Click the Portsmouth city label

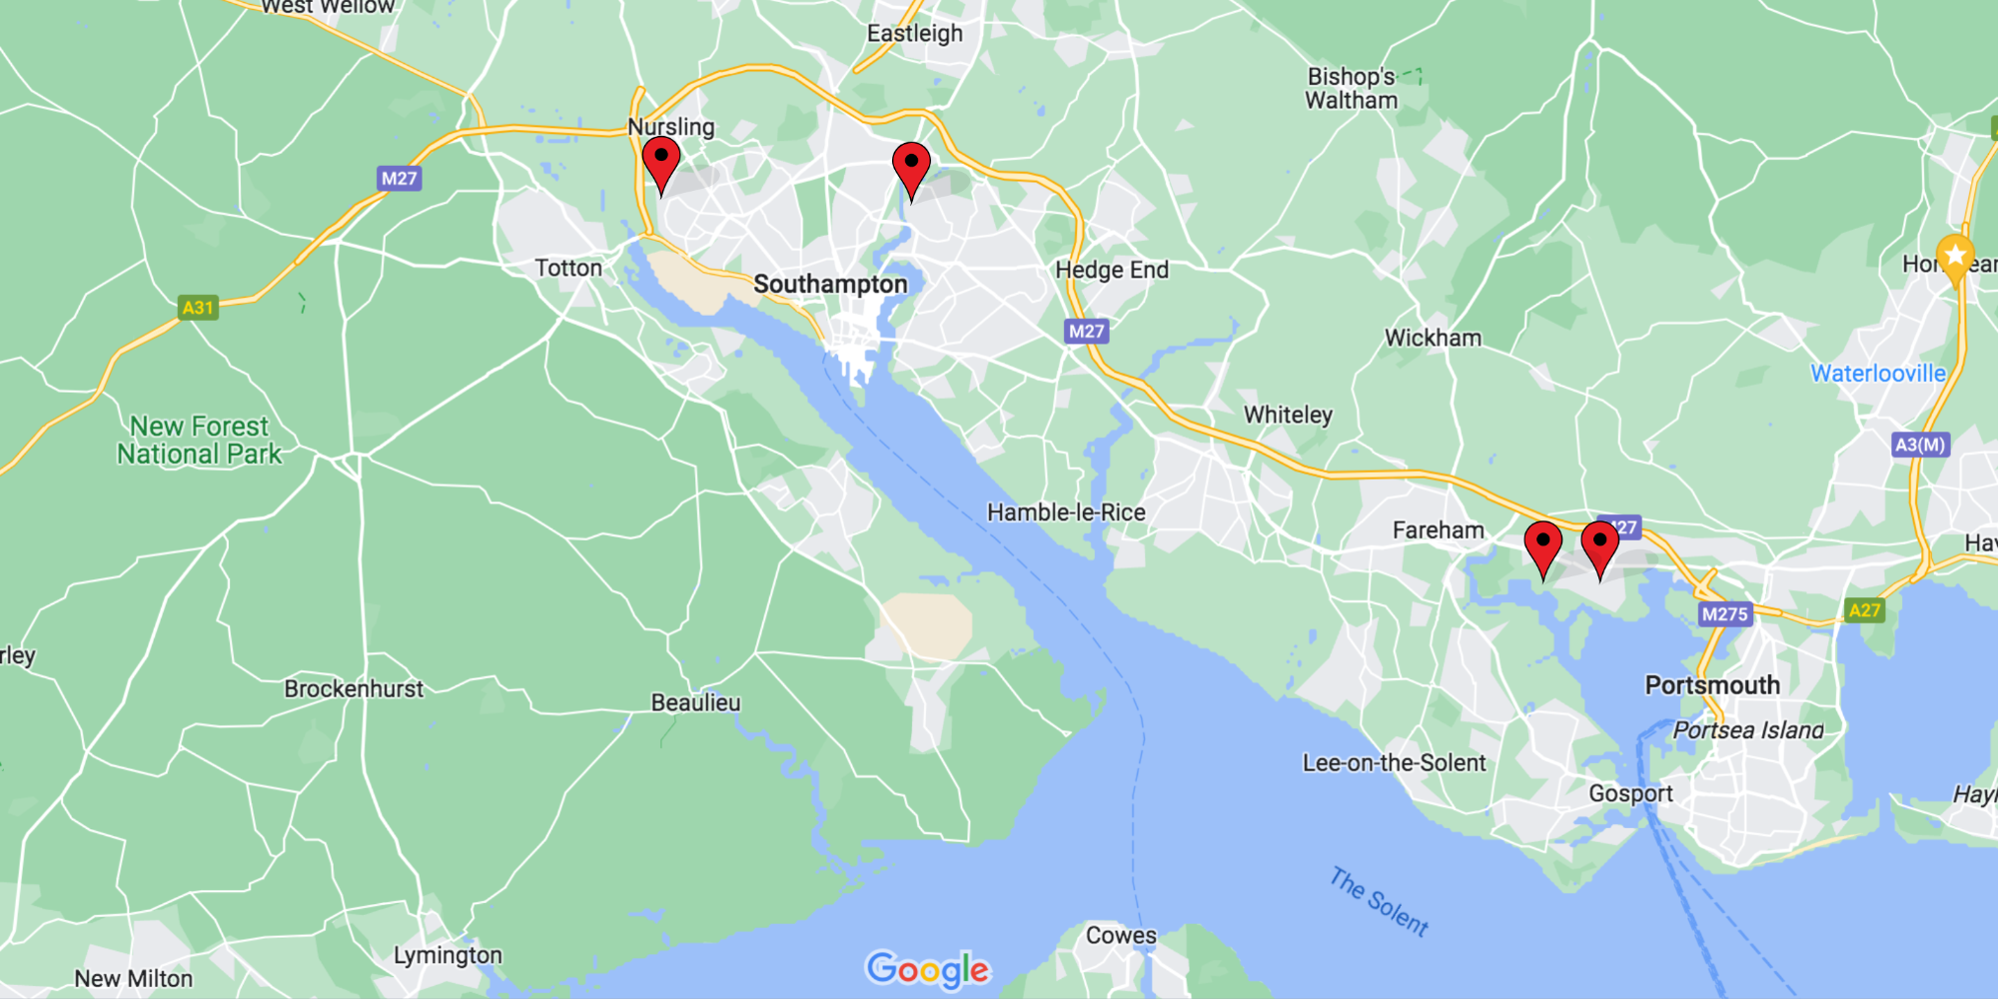click(x=1712, y=685)
